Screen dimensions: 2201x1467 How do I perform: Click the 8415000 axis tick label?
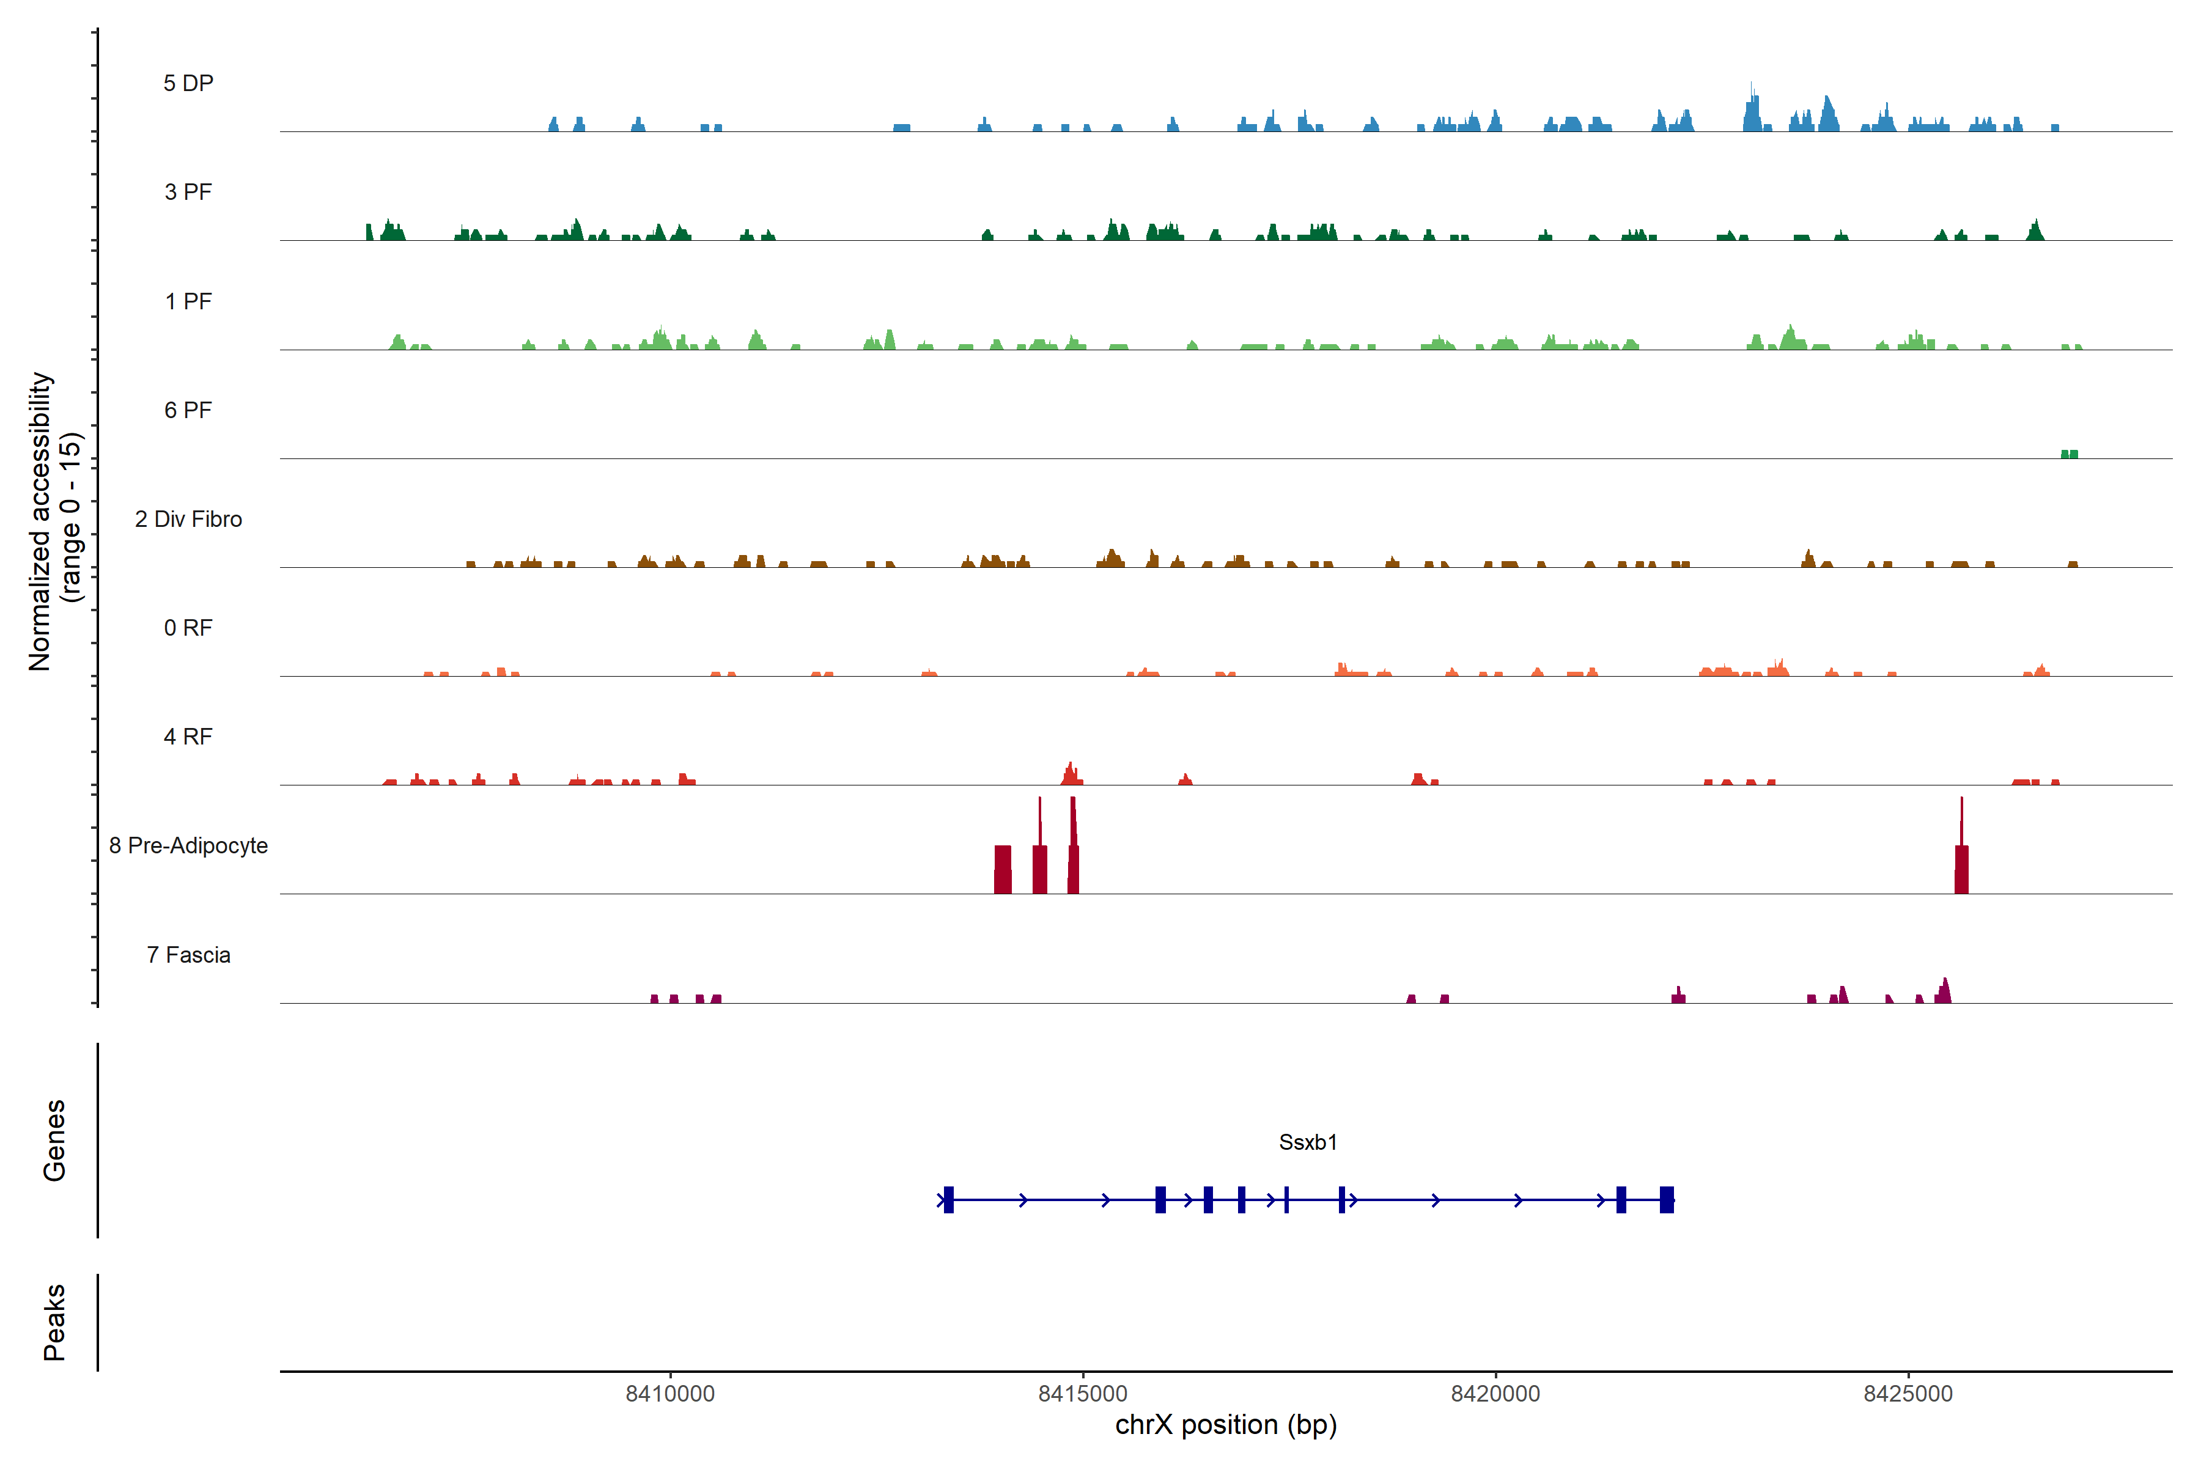click(x=1083, y=1393)
